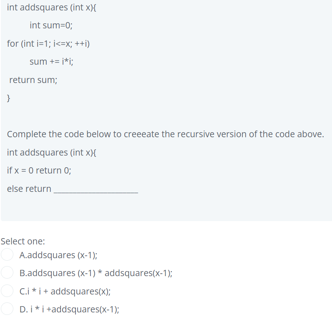Click answer text 'D. i * i +addsquares(x-1);'
Screen dimensions: 332x322
point(69,309)
